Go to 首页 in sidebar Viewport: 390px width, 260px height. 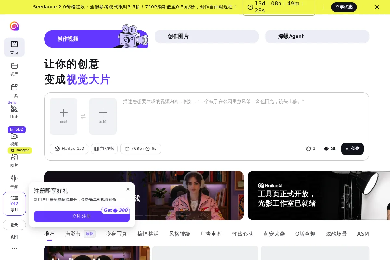point(14,47)
